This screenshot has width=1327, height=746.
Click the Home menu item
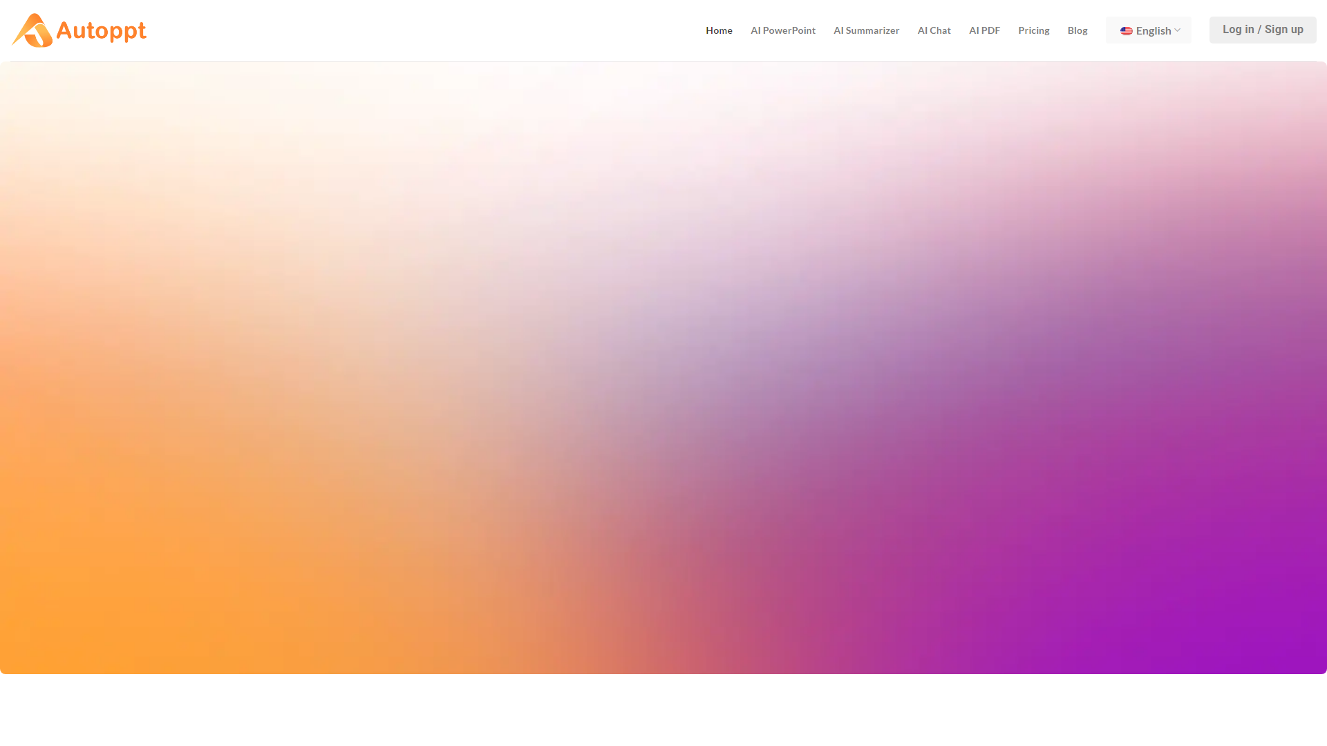719,30
